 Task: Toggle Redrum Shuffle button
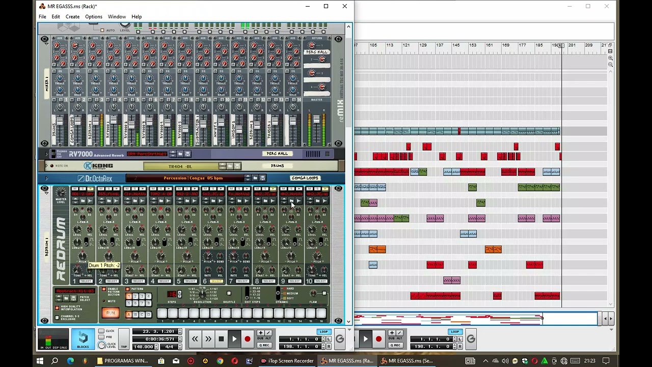pyautogui.click(x=229, y=294)
